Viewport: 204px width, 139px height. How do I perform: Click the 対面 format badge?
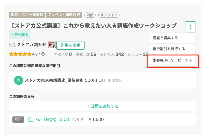[90, 15]
